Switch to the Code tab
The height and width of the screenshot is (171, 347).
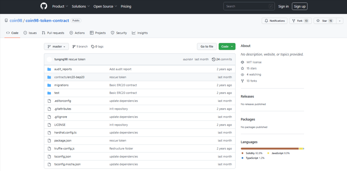click(x=12, y=33)
